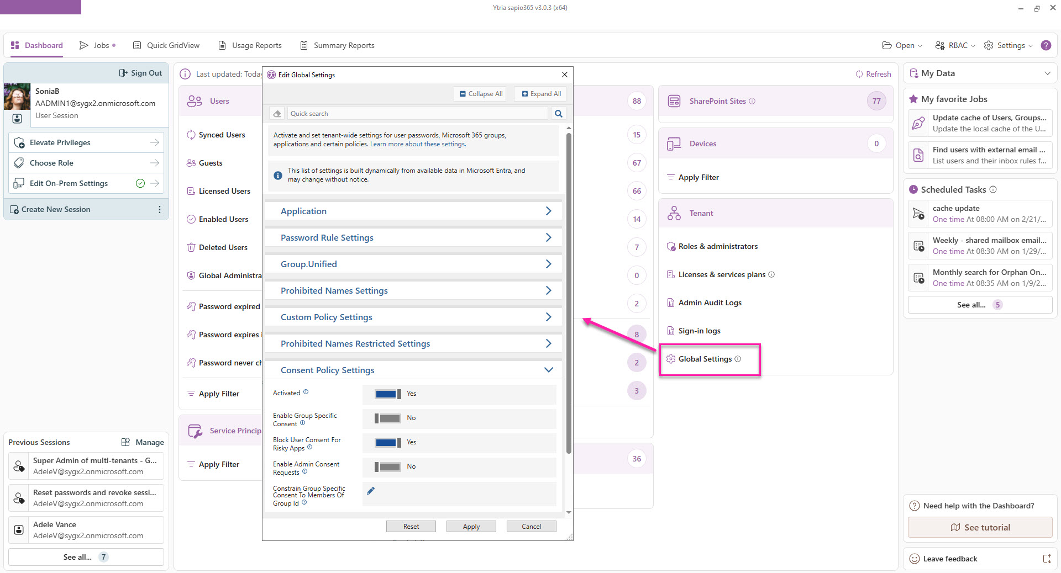Image resolution: width=1061 pixels, height=573 pixels.
Task: Open the three-dot menu beside Create New Session
Action: coord(160,209)
